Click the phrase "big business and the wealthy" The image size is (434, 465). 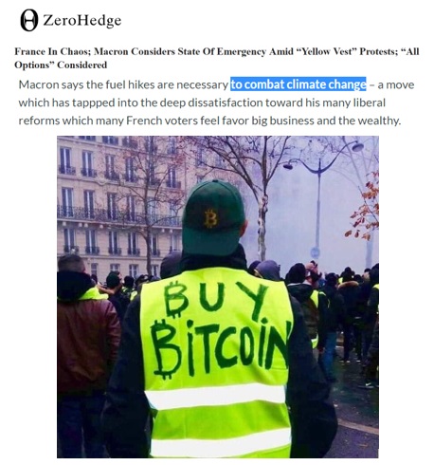pos(326,121)
